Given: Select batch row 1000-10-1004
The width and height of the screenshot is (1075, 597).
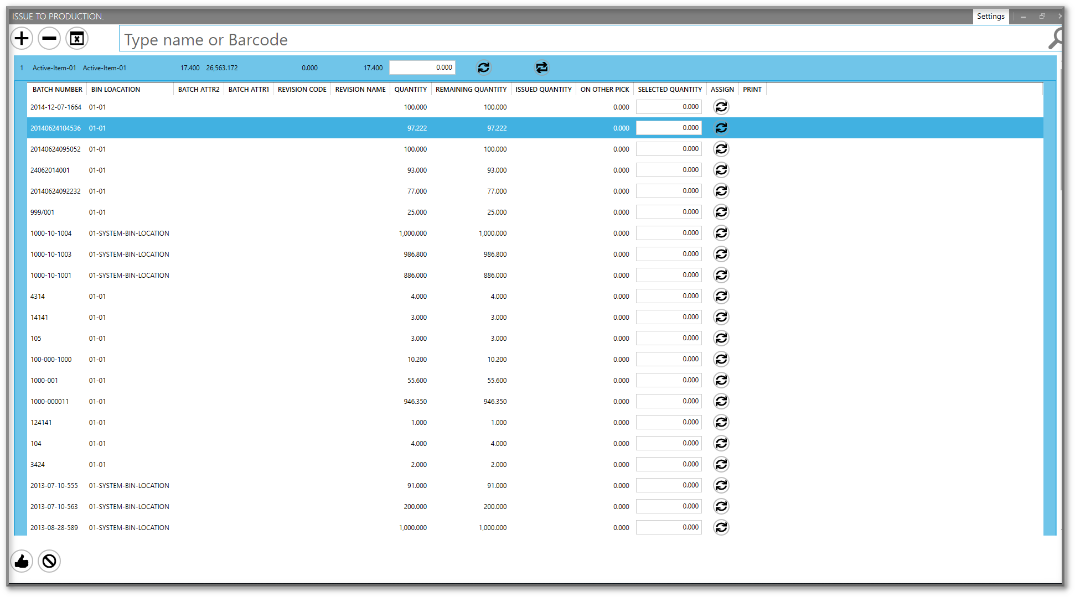Looking at the screenshot, I should click(535, 233).
